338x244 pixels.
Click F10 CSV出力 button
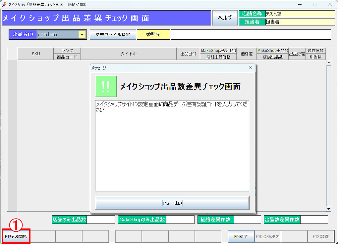point(267,236)
